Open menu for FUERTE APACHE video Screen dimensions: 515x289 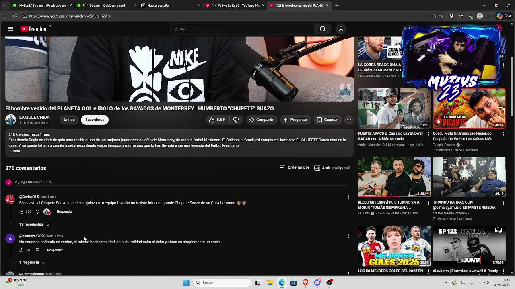tap(428, 134)
